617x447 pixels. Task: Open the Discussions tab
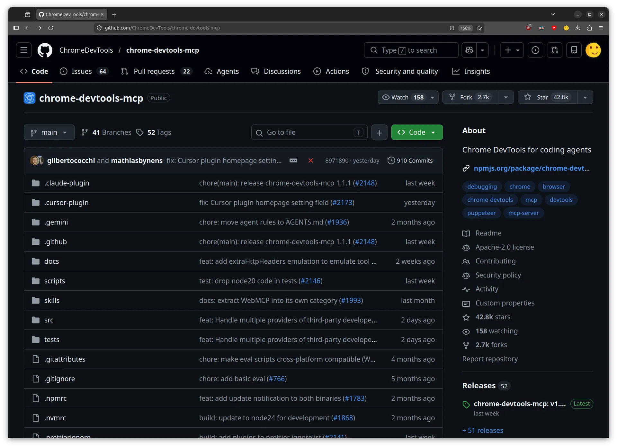point(276,71)
